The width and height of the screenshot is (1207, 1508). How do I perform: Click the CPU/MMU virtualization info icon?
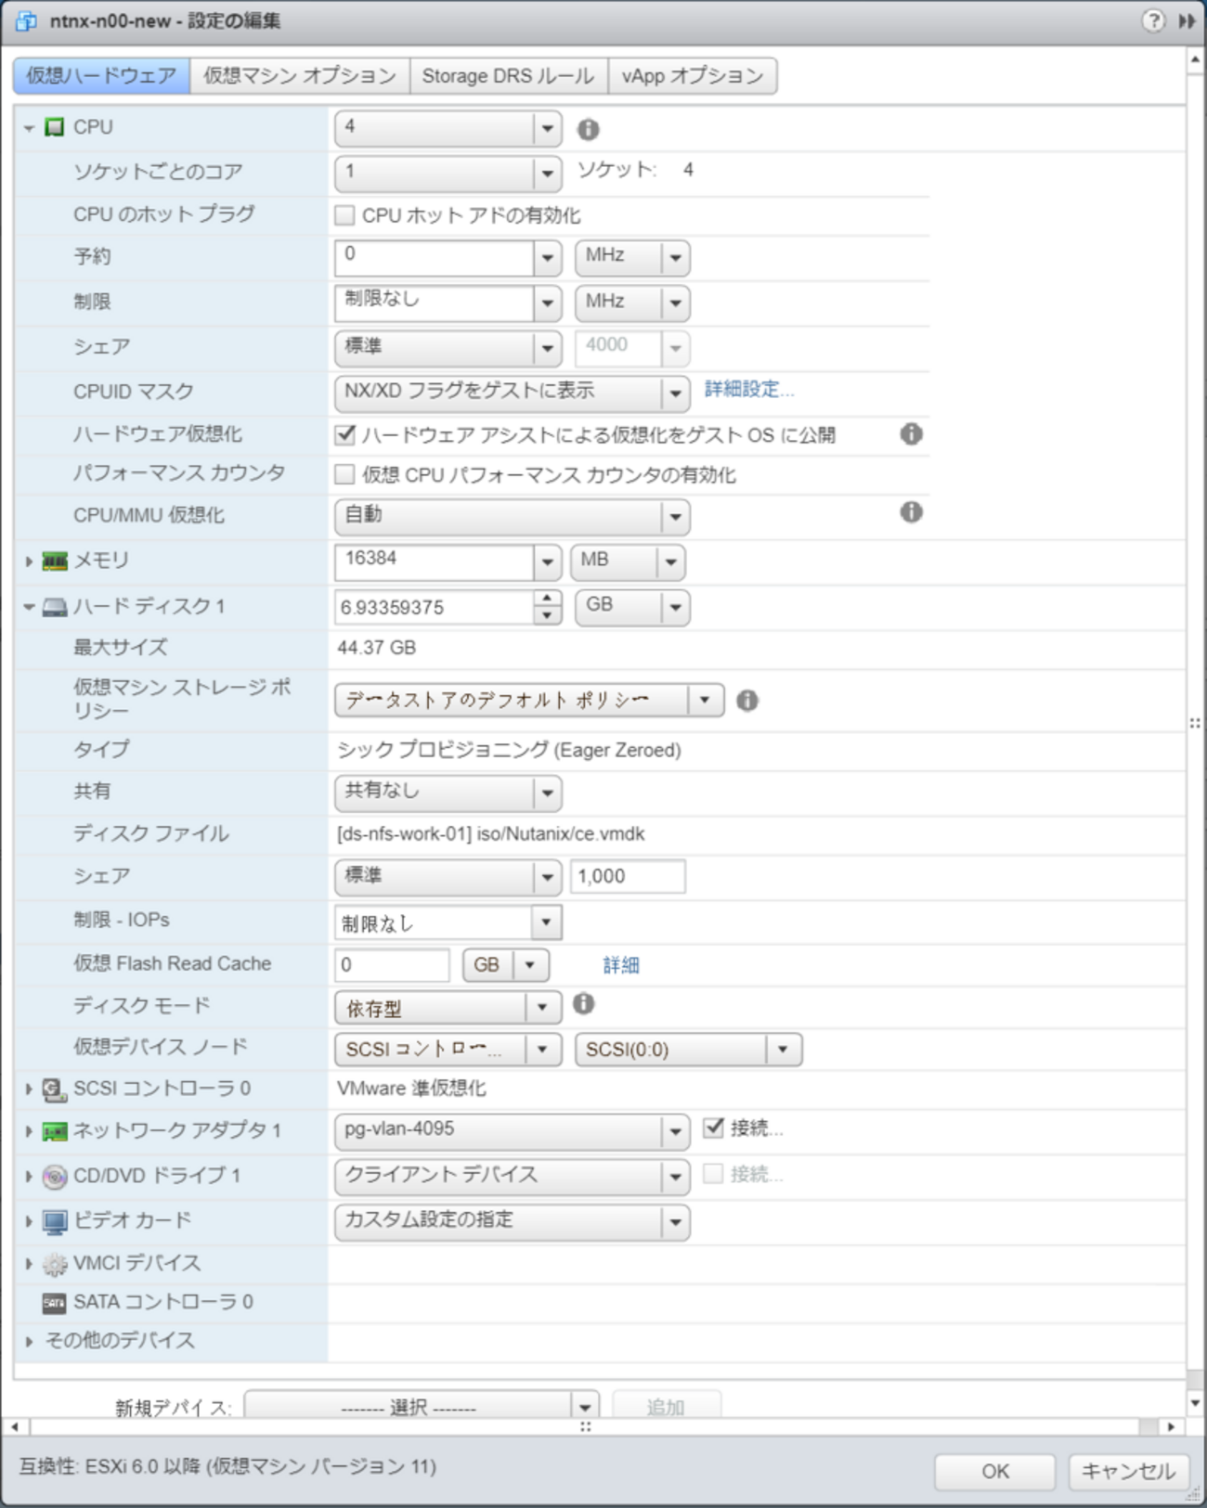click(x=911, y=512)
